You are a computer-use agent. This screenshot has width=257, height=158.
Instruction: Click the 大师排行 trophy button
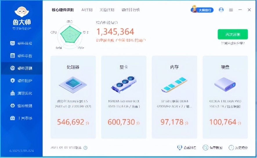[202, 10]
